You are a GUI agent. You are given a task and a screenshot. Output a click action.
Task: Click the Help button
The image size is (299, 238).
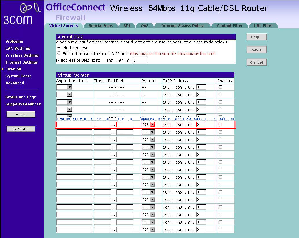pyautogui.click(x=256, y=37)
